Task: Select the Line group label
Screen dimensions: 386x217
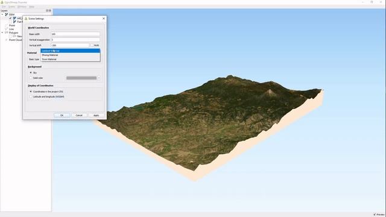Action: [11, 29]
